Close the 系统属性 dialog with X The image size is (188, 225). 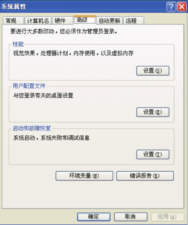point(182,6)
